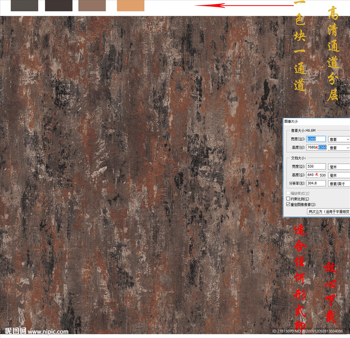Click the 宽度(W) label
The image size is (350, 338).
(298, 139)
